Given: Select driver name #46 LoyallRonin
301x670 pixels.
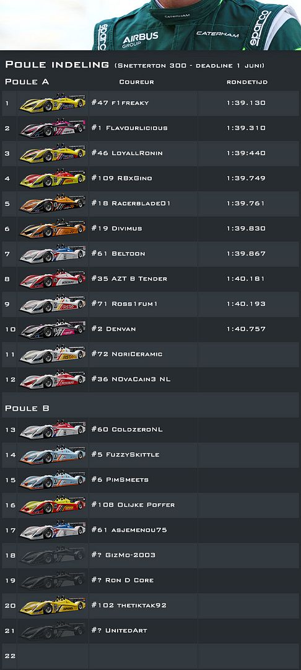Looking at the screenshot, I should 126,153.
